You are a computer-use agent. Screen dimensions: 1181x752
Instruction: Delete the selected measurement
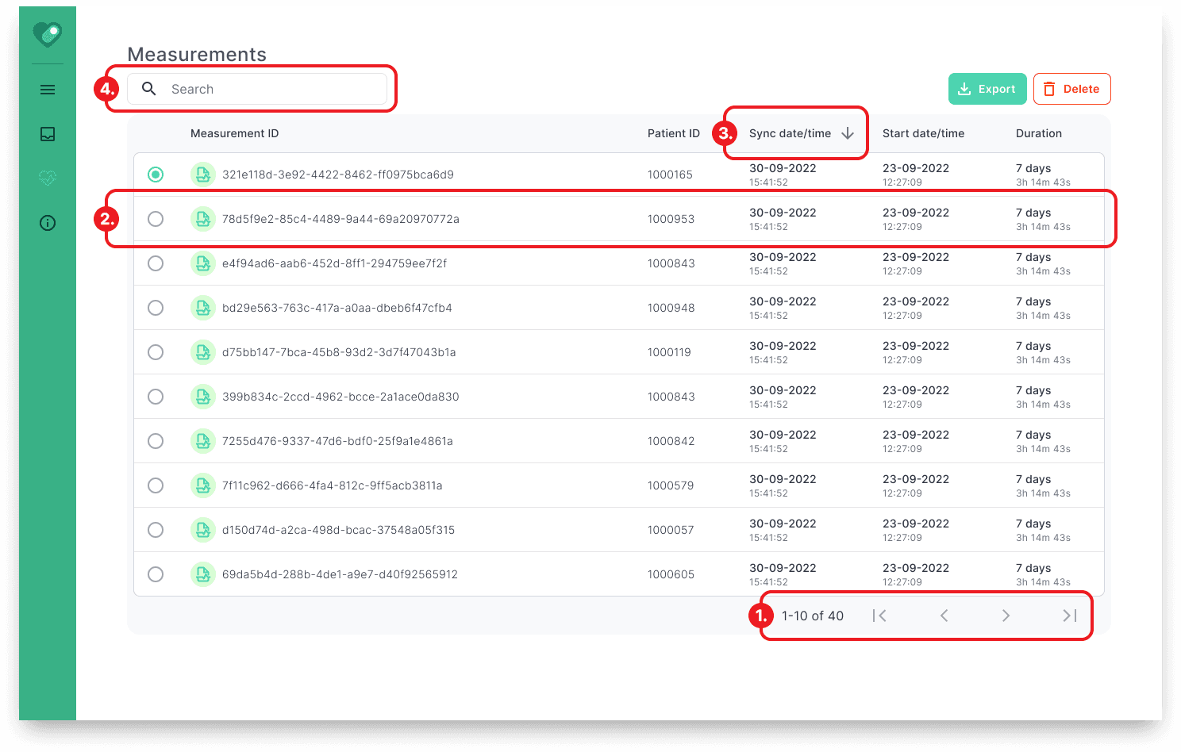1071,89
